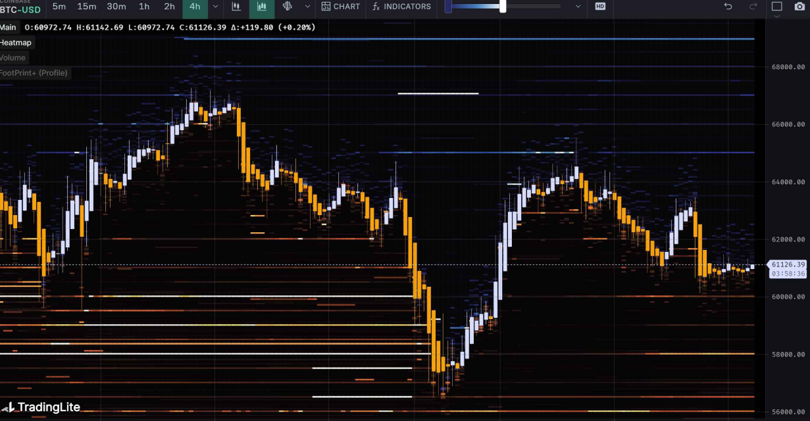
Task: Click the undo arrow icon
Action: pos(728,7)
